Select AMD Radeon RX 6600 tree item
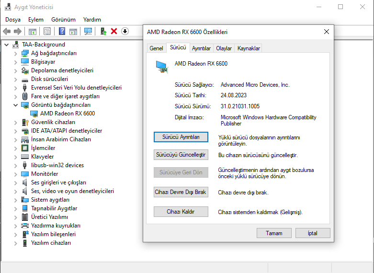The width and height of the screenshot is (374, 273). (68, 114)
